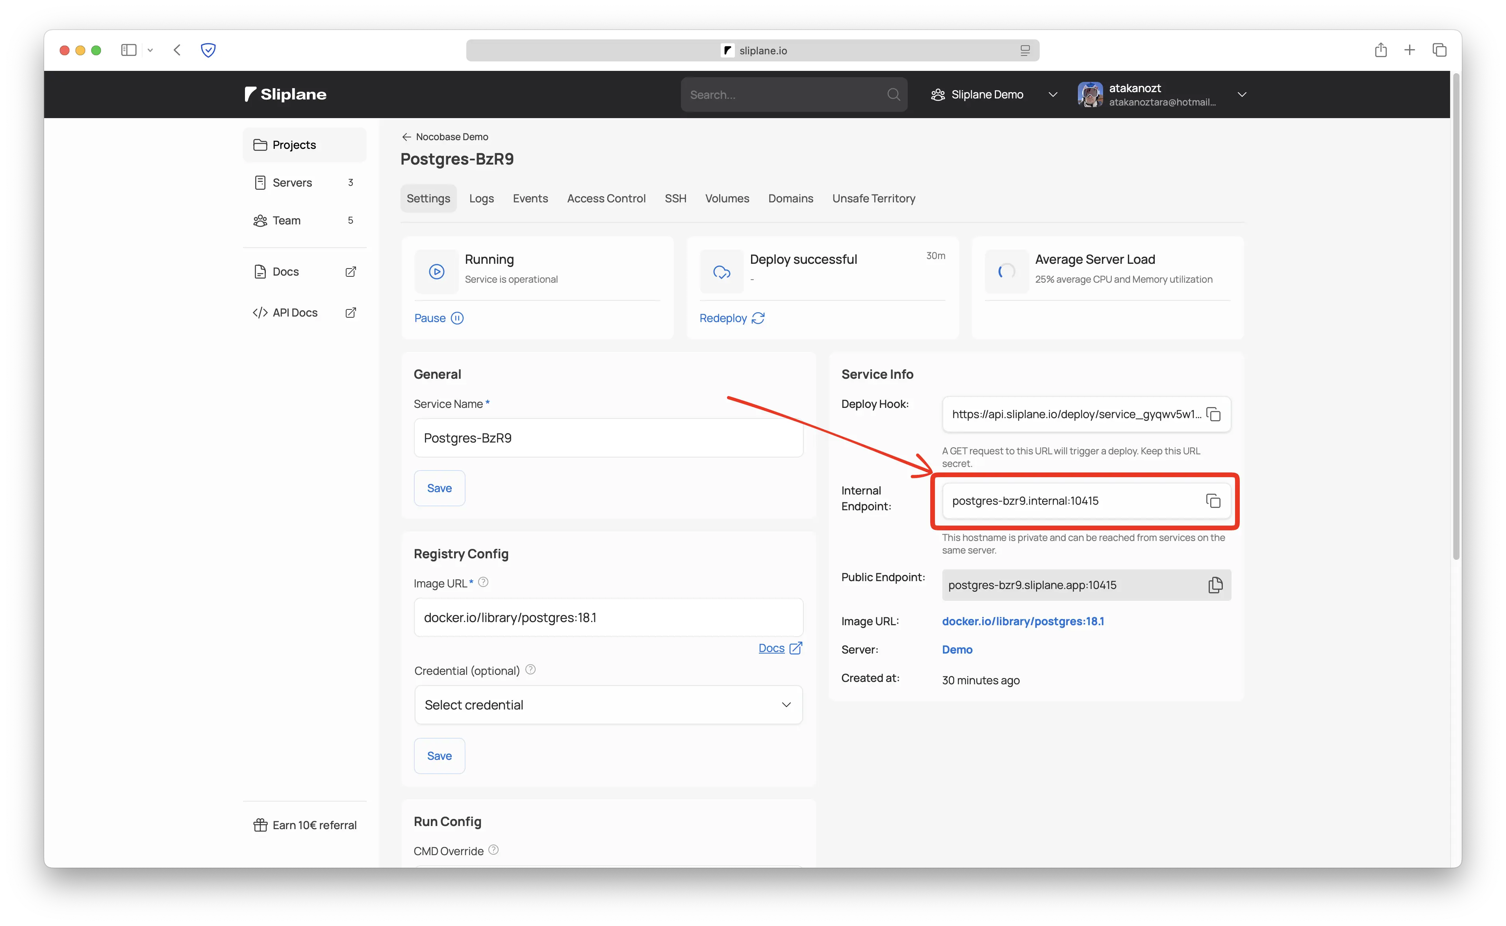Open the Select credential dropdown

click(608, 704)
